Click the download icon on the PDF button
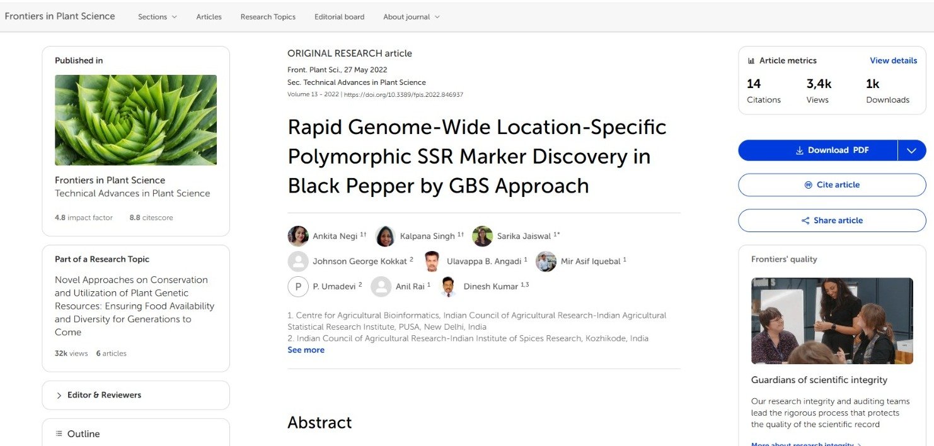934x446 pixels. pos(800,150)
